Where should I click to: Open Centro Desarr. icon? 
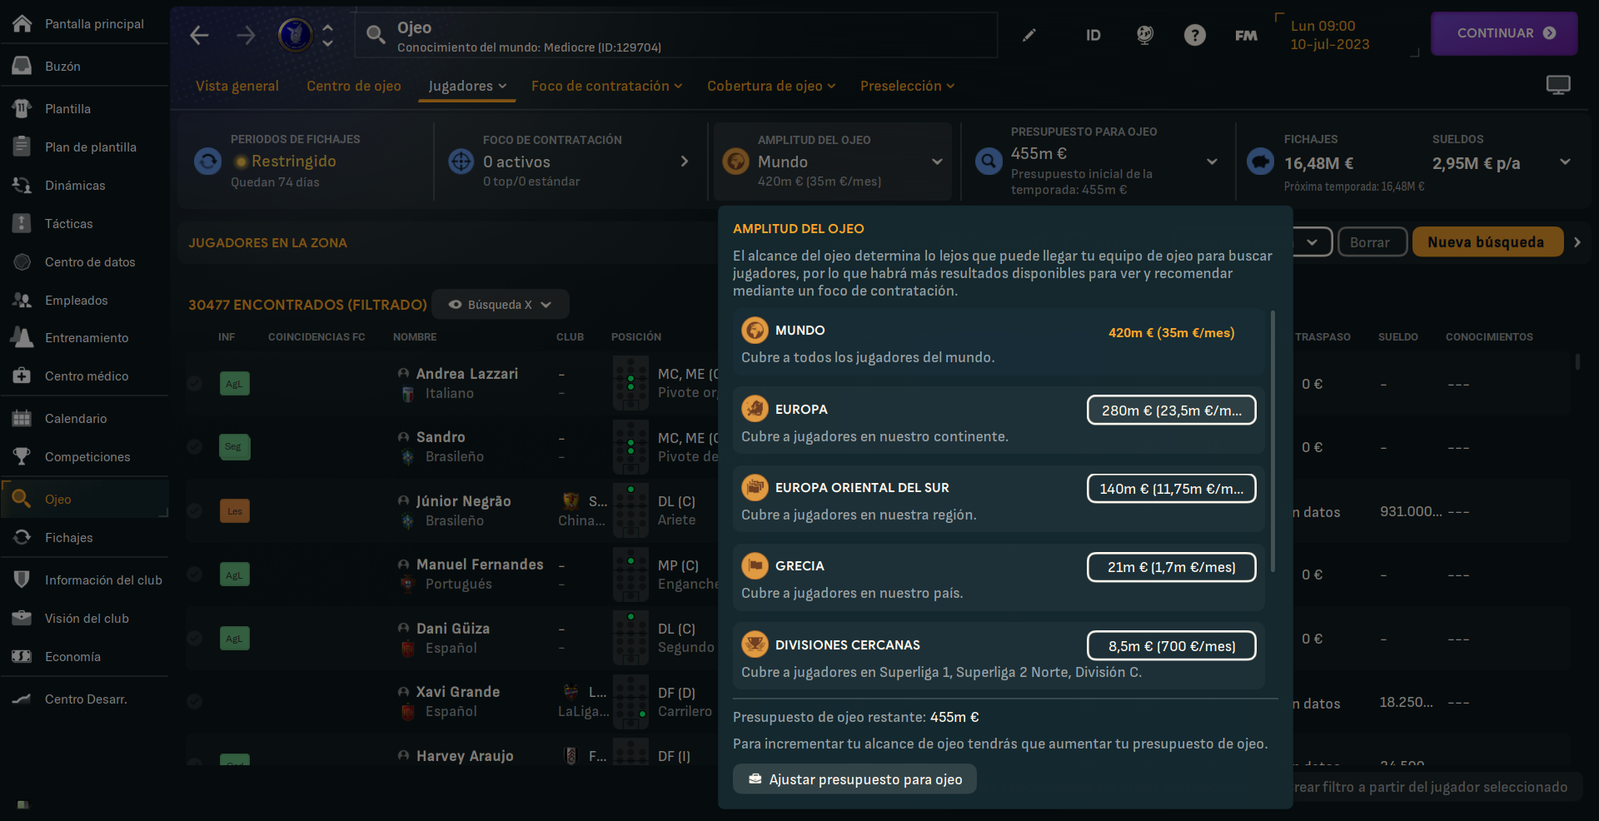[x=22, y=699]
